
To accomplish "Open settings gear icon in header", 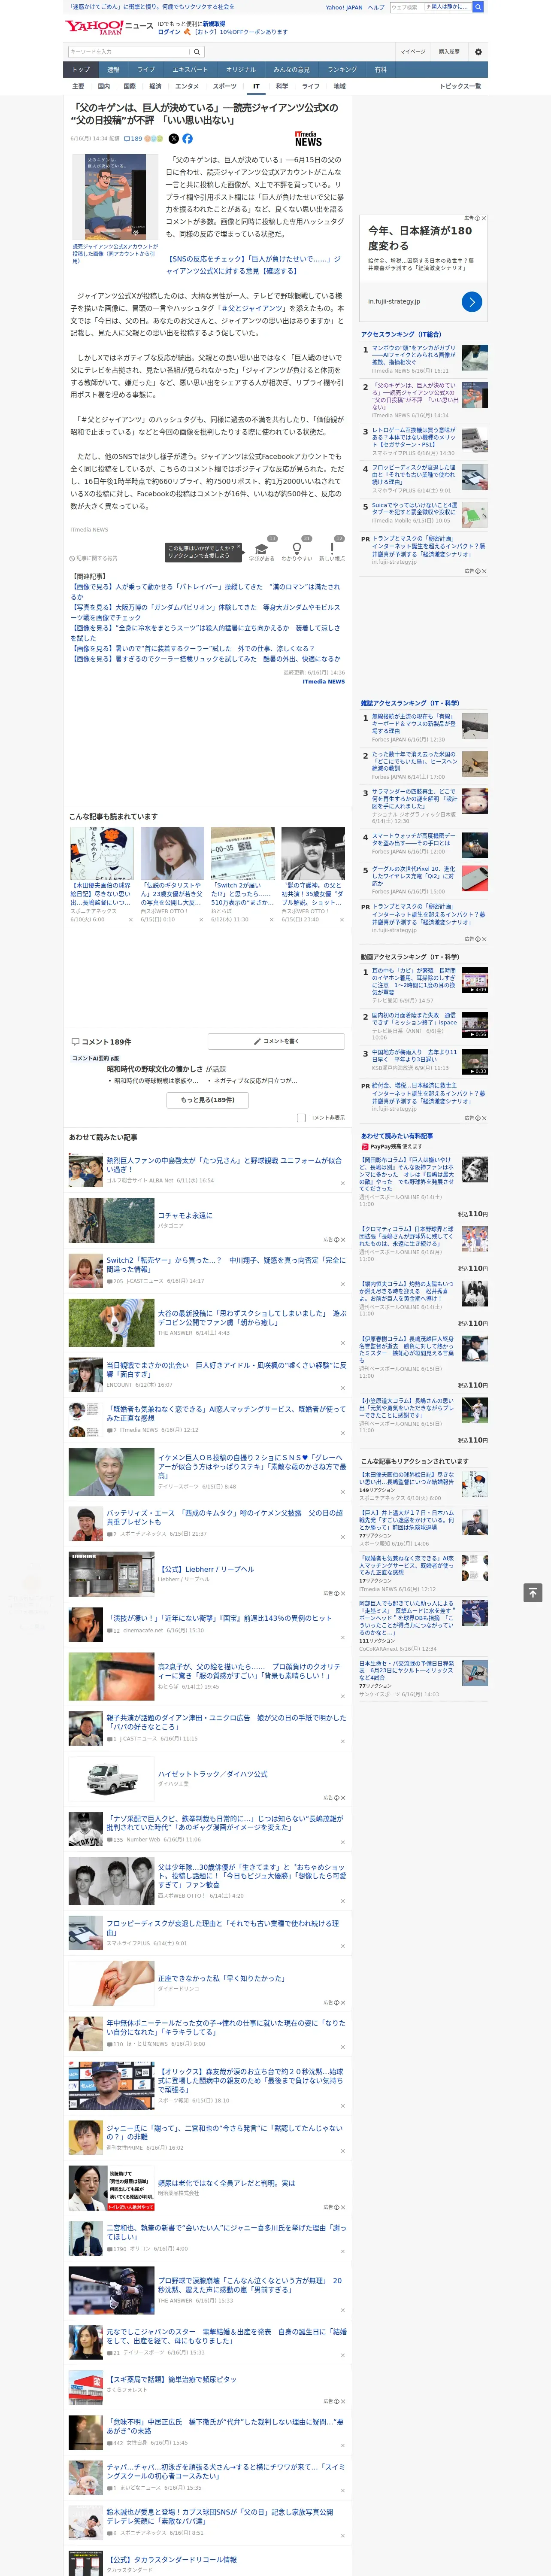I will point(478,52).
